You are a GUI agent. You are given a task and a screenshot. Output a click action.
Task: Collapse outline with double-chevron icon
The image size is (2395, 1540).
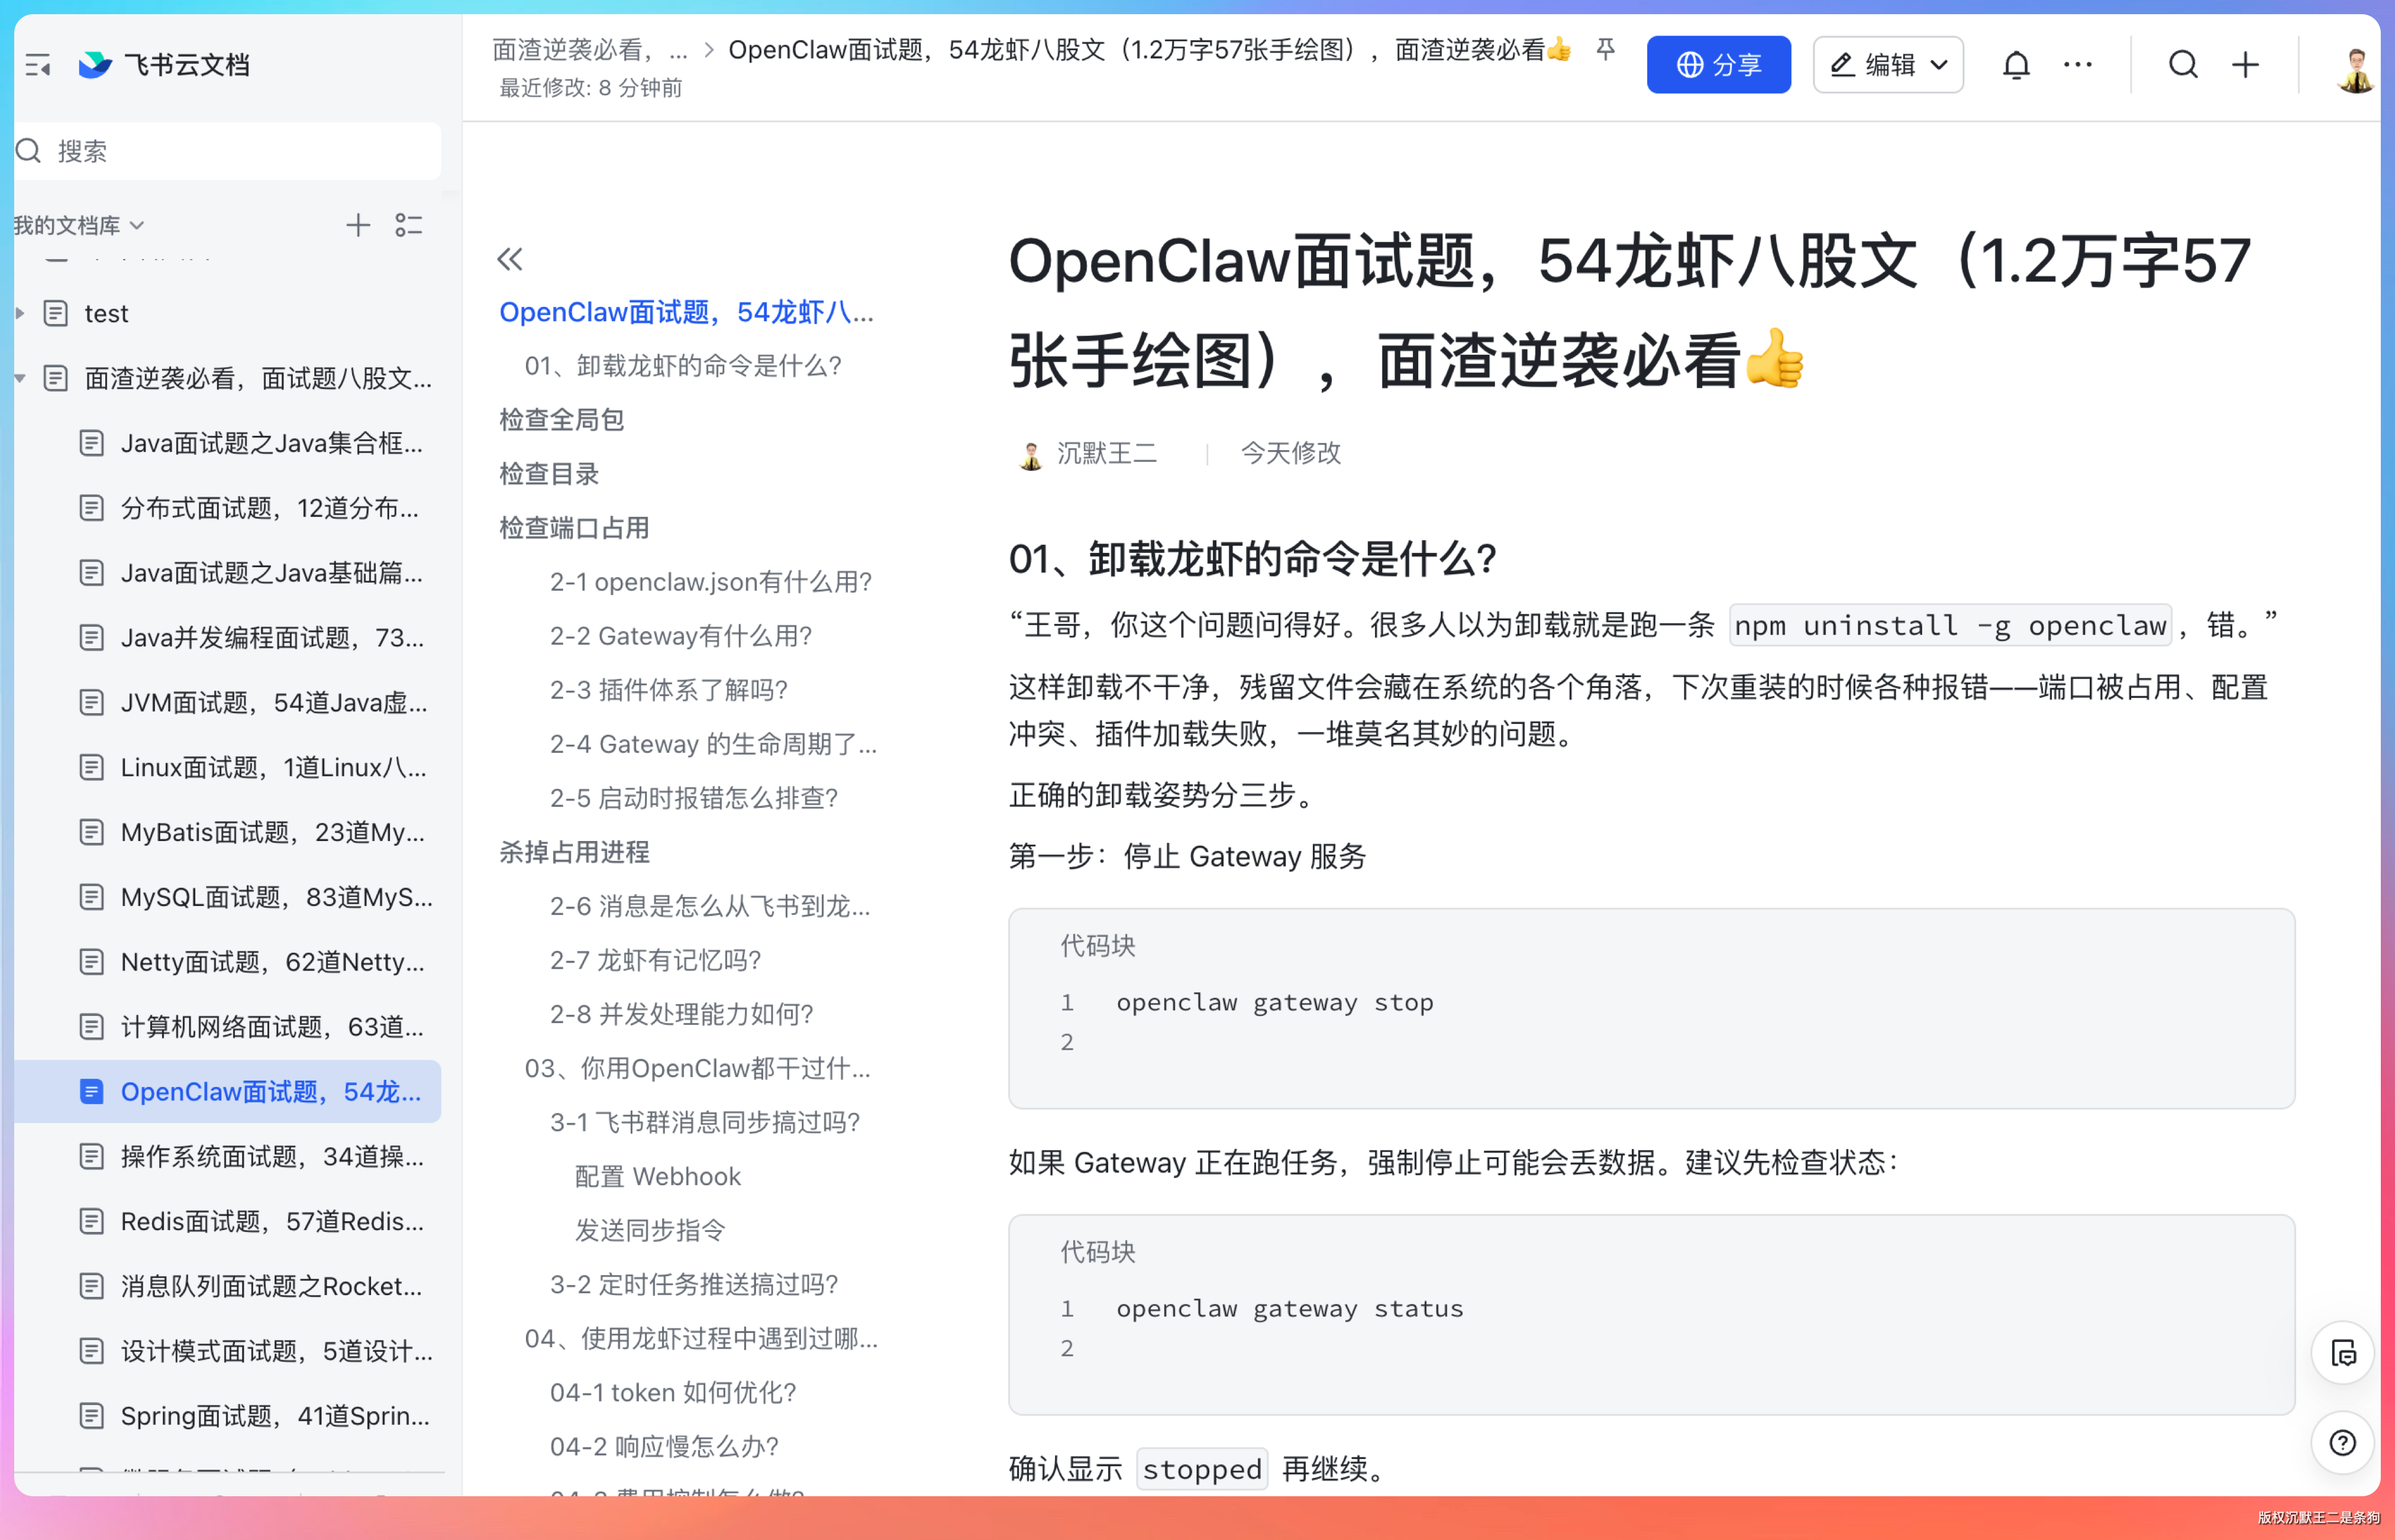510,260
